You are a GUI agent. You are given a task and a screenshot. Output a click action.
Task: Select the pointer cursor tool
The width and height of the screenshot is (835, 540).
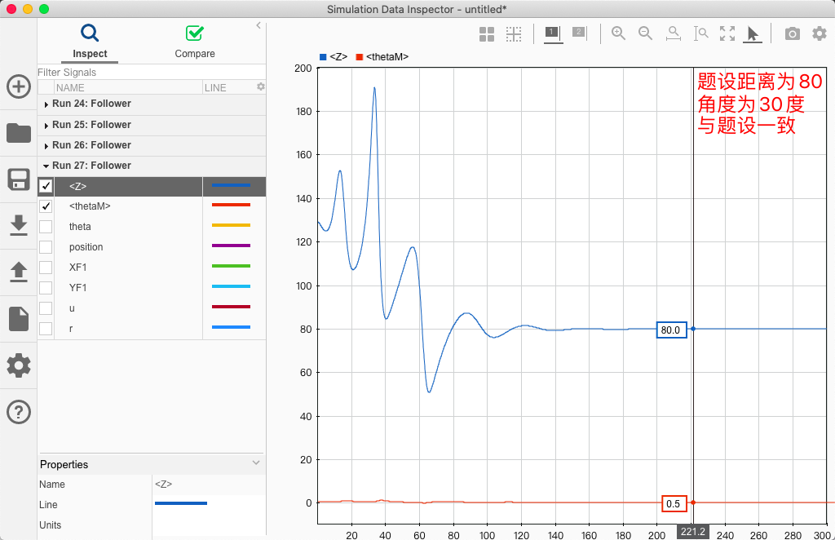[x=753, y=34]
